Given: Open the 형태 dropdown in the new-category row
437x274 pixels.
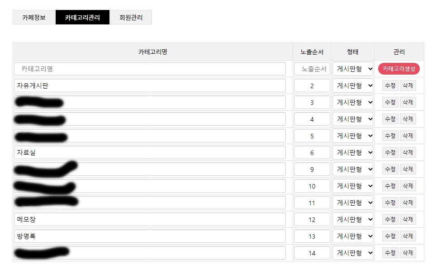Looking at the screenshot, I should point(353,69).
